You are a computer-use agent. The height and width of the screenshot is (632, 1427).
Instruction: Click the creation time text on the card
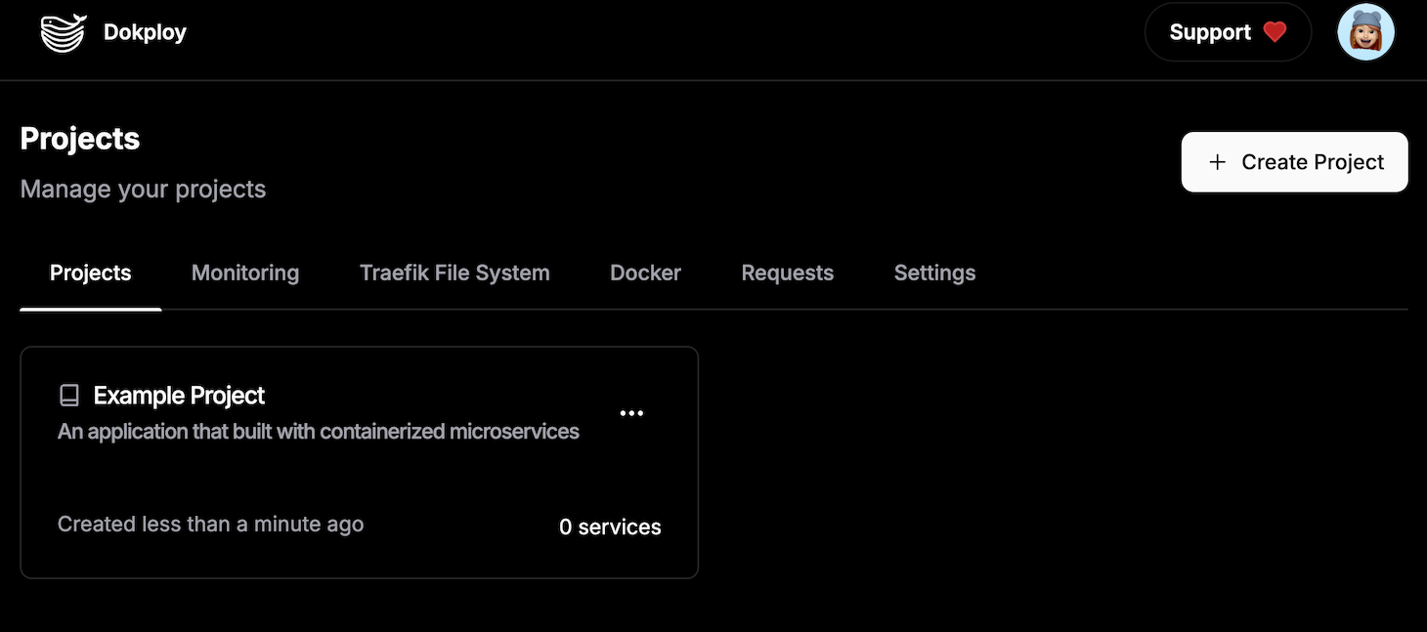pos(210,524)
